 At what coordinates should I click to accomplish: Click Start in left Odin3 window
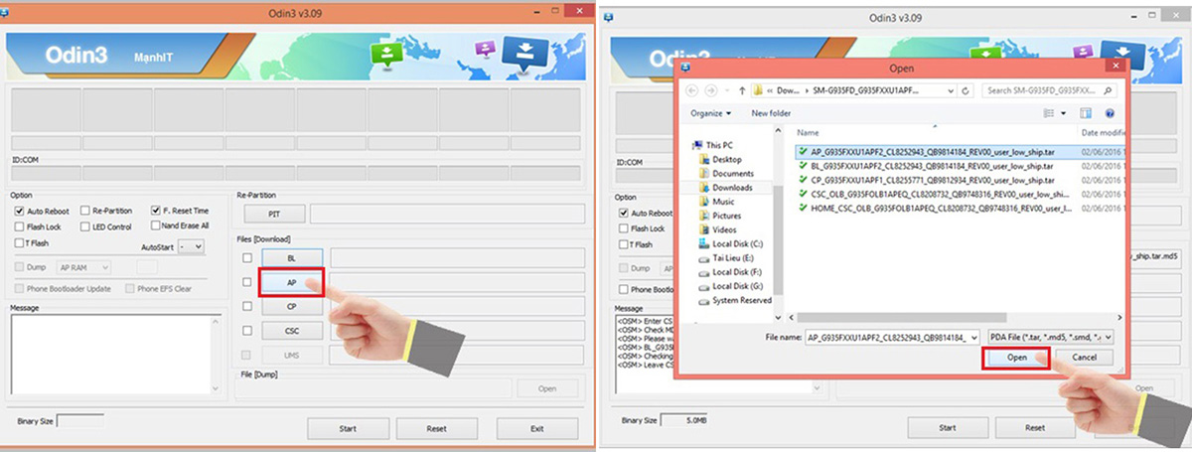pos(348,428)
